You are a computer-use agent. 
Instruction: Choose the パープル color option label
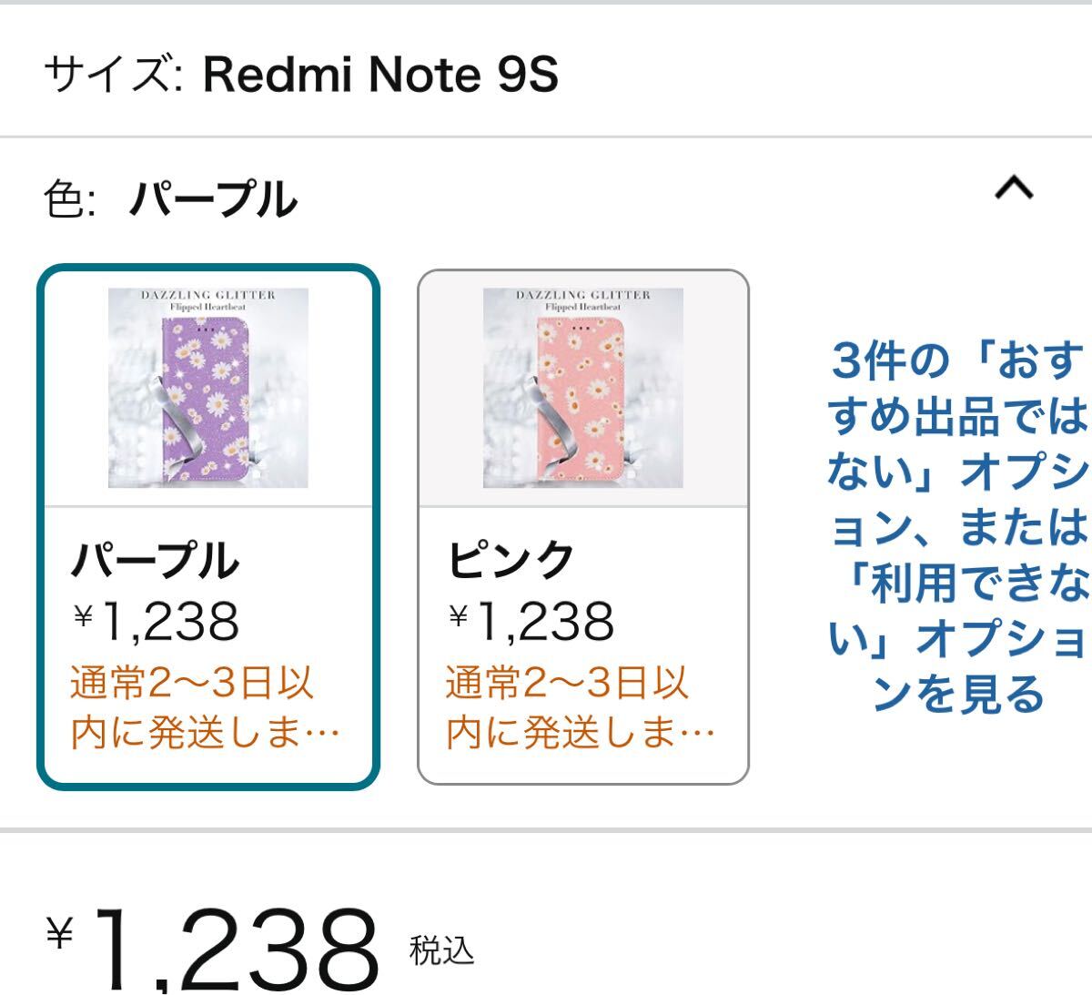[155, 560]
